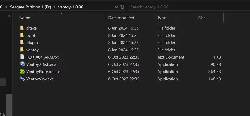Click the 148 KB size value
The height and width of the screenshot is (116, 250).
pyautogui.click(x=215, y=79)
